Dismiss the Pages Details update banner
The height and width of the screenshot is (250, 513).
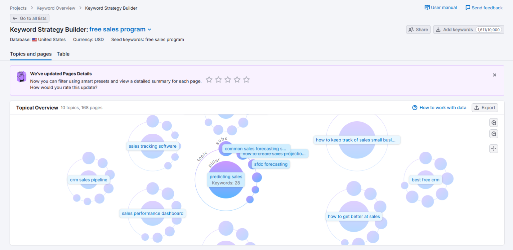coord(495,75)
